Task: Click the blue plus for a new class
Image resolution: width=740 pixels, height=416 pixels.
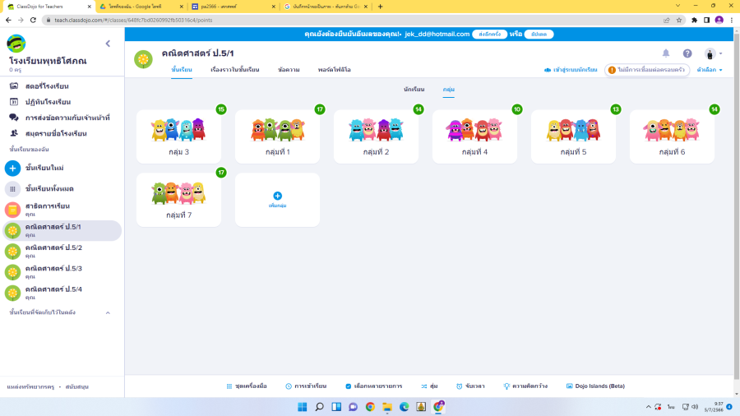Action: [12, 168]
